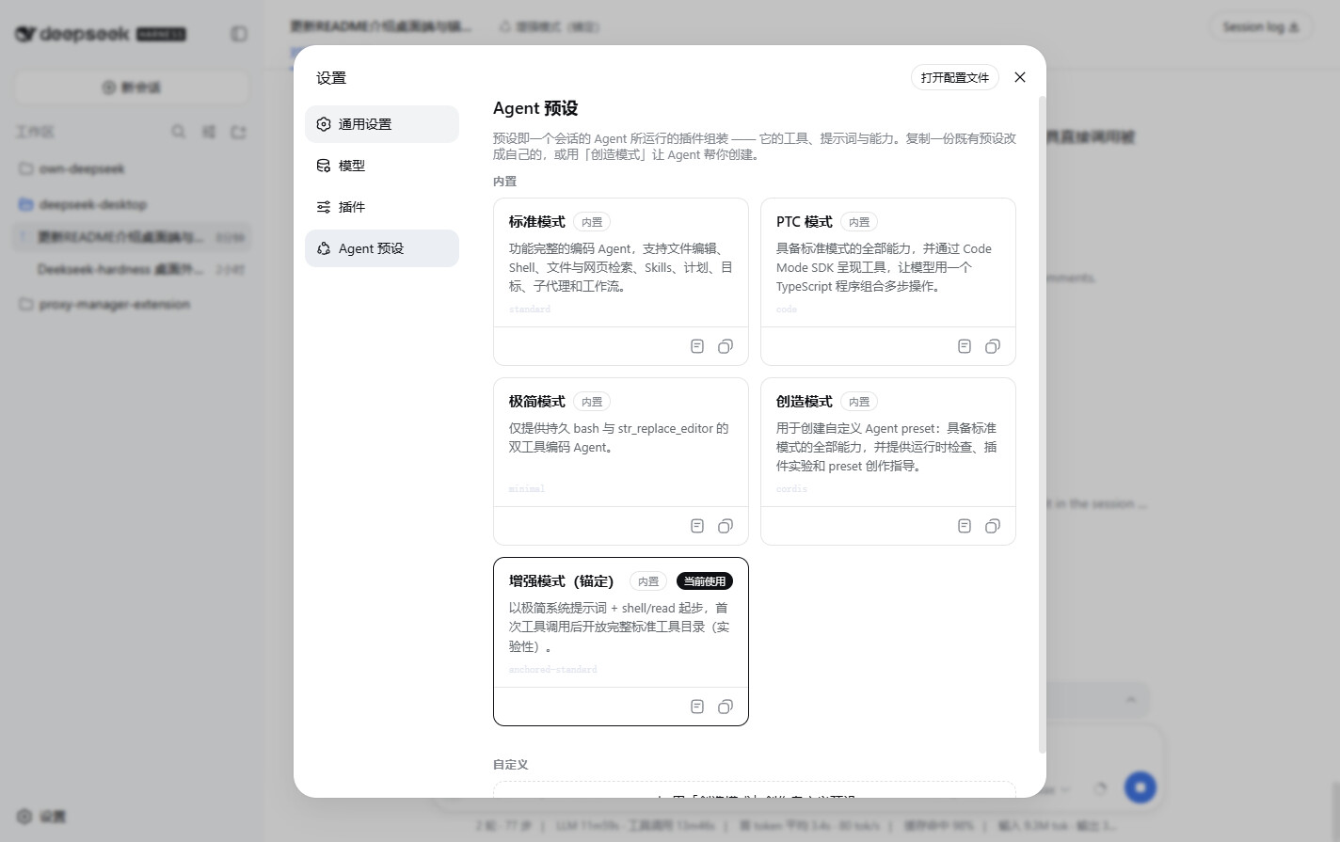Open the own-deepseek workspace folder

[133, 168]
